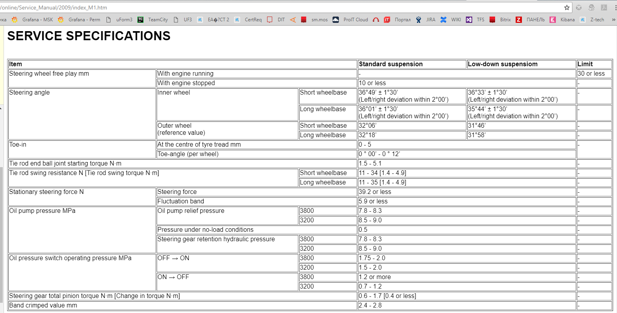Open the Grafana - Perm bookmark
Image resolution: width=617 pixels, height=313 pixels.
click(x=79, y=20)
